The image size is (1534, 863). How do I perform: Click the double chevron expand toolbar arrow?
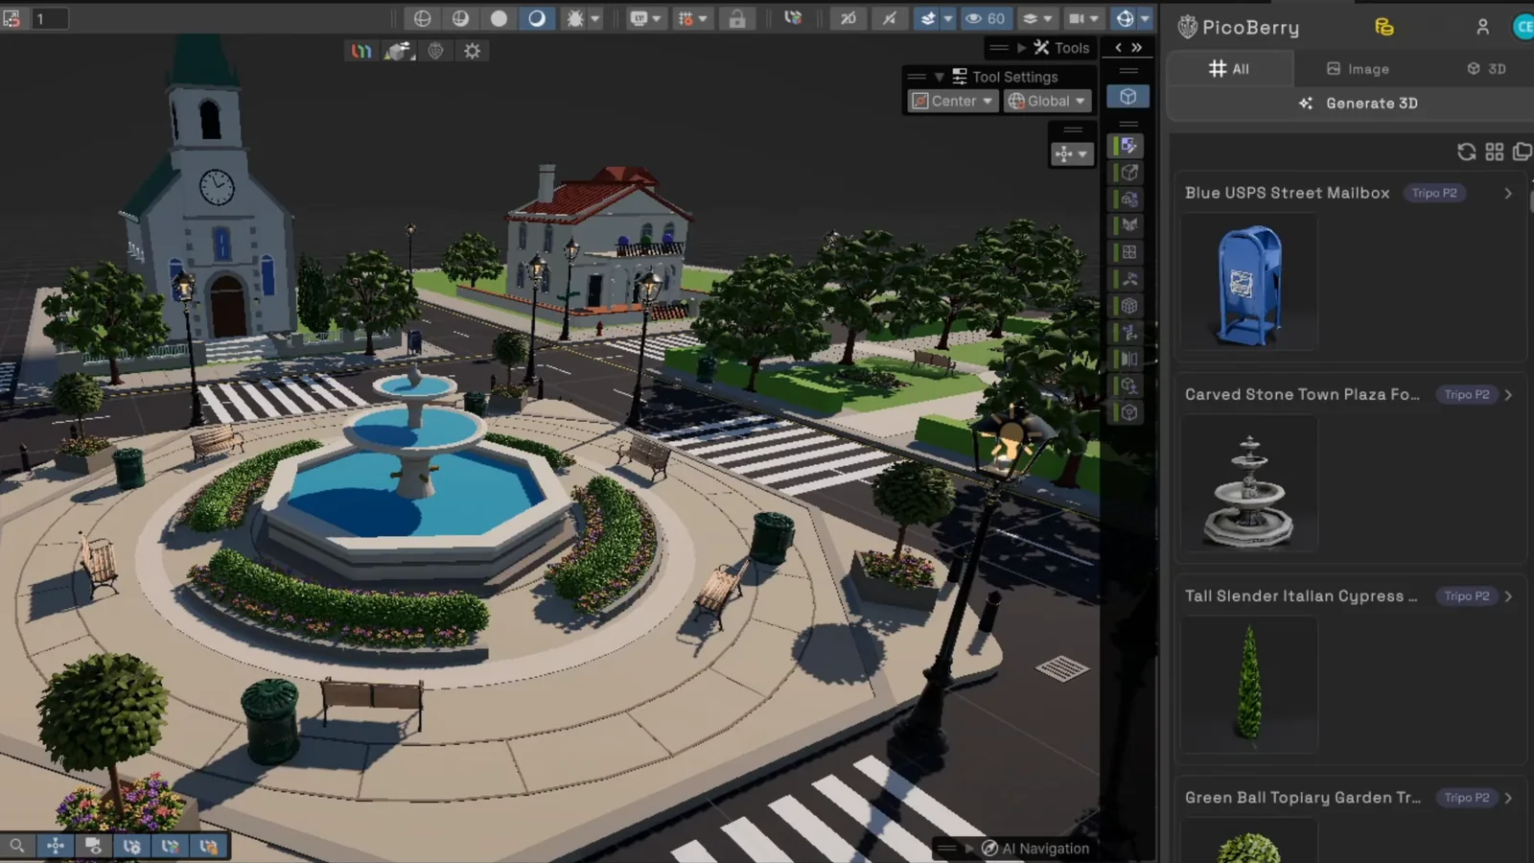point(1137,47)
